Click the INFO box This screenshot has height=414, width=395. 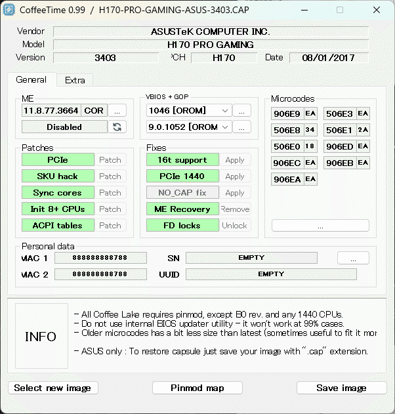click(x=42, y=336)
